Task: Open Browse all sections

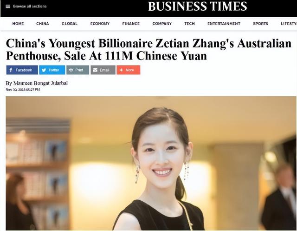Action: coord(30,6)
